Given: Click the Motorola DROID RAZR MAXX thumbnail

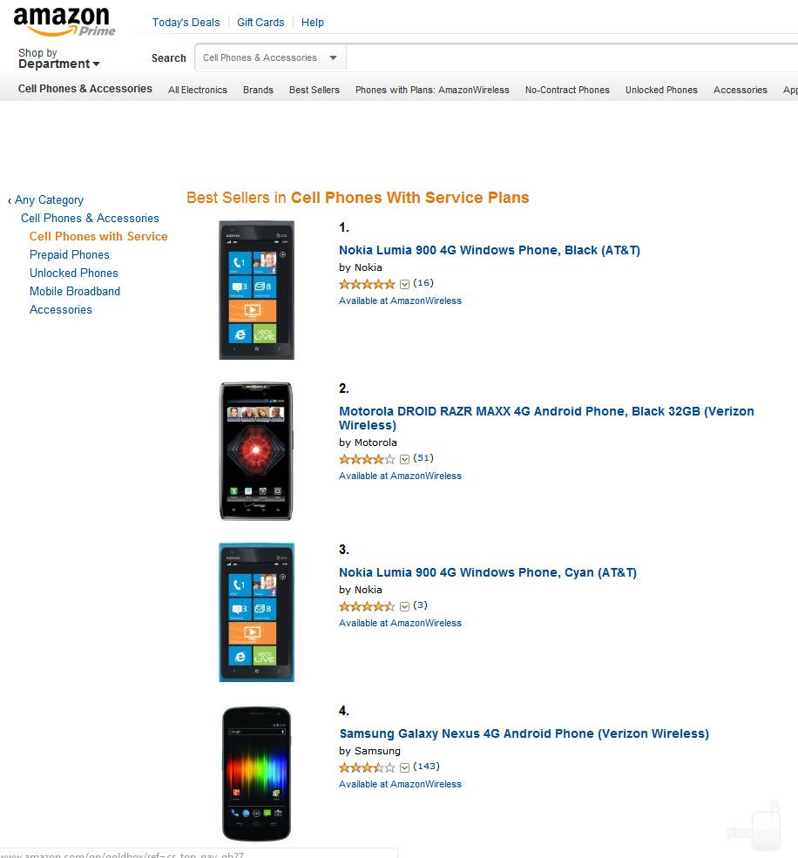Looking at the screenshot, I should click(256, 451).
